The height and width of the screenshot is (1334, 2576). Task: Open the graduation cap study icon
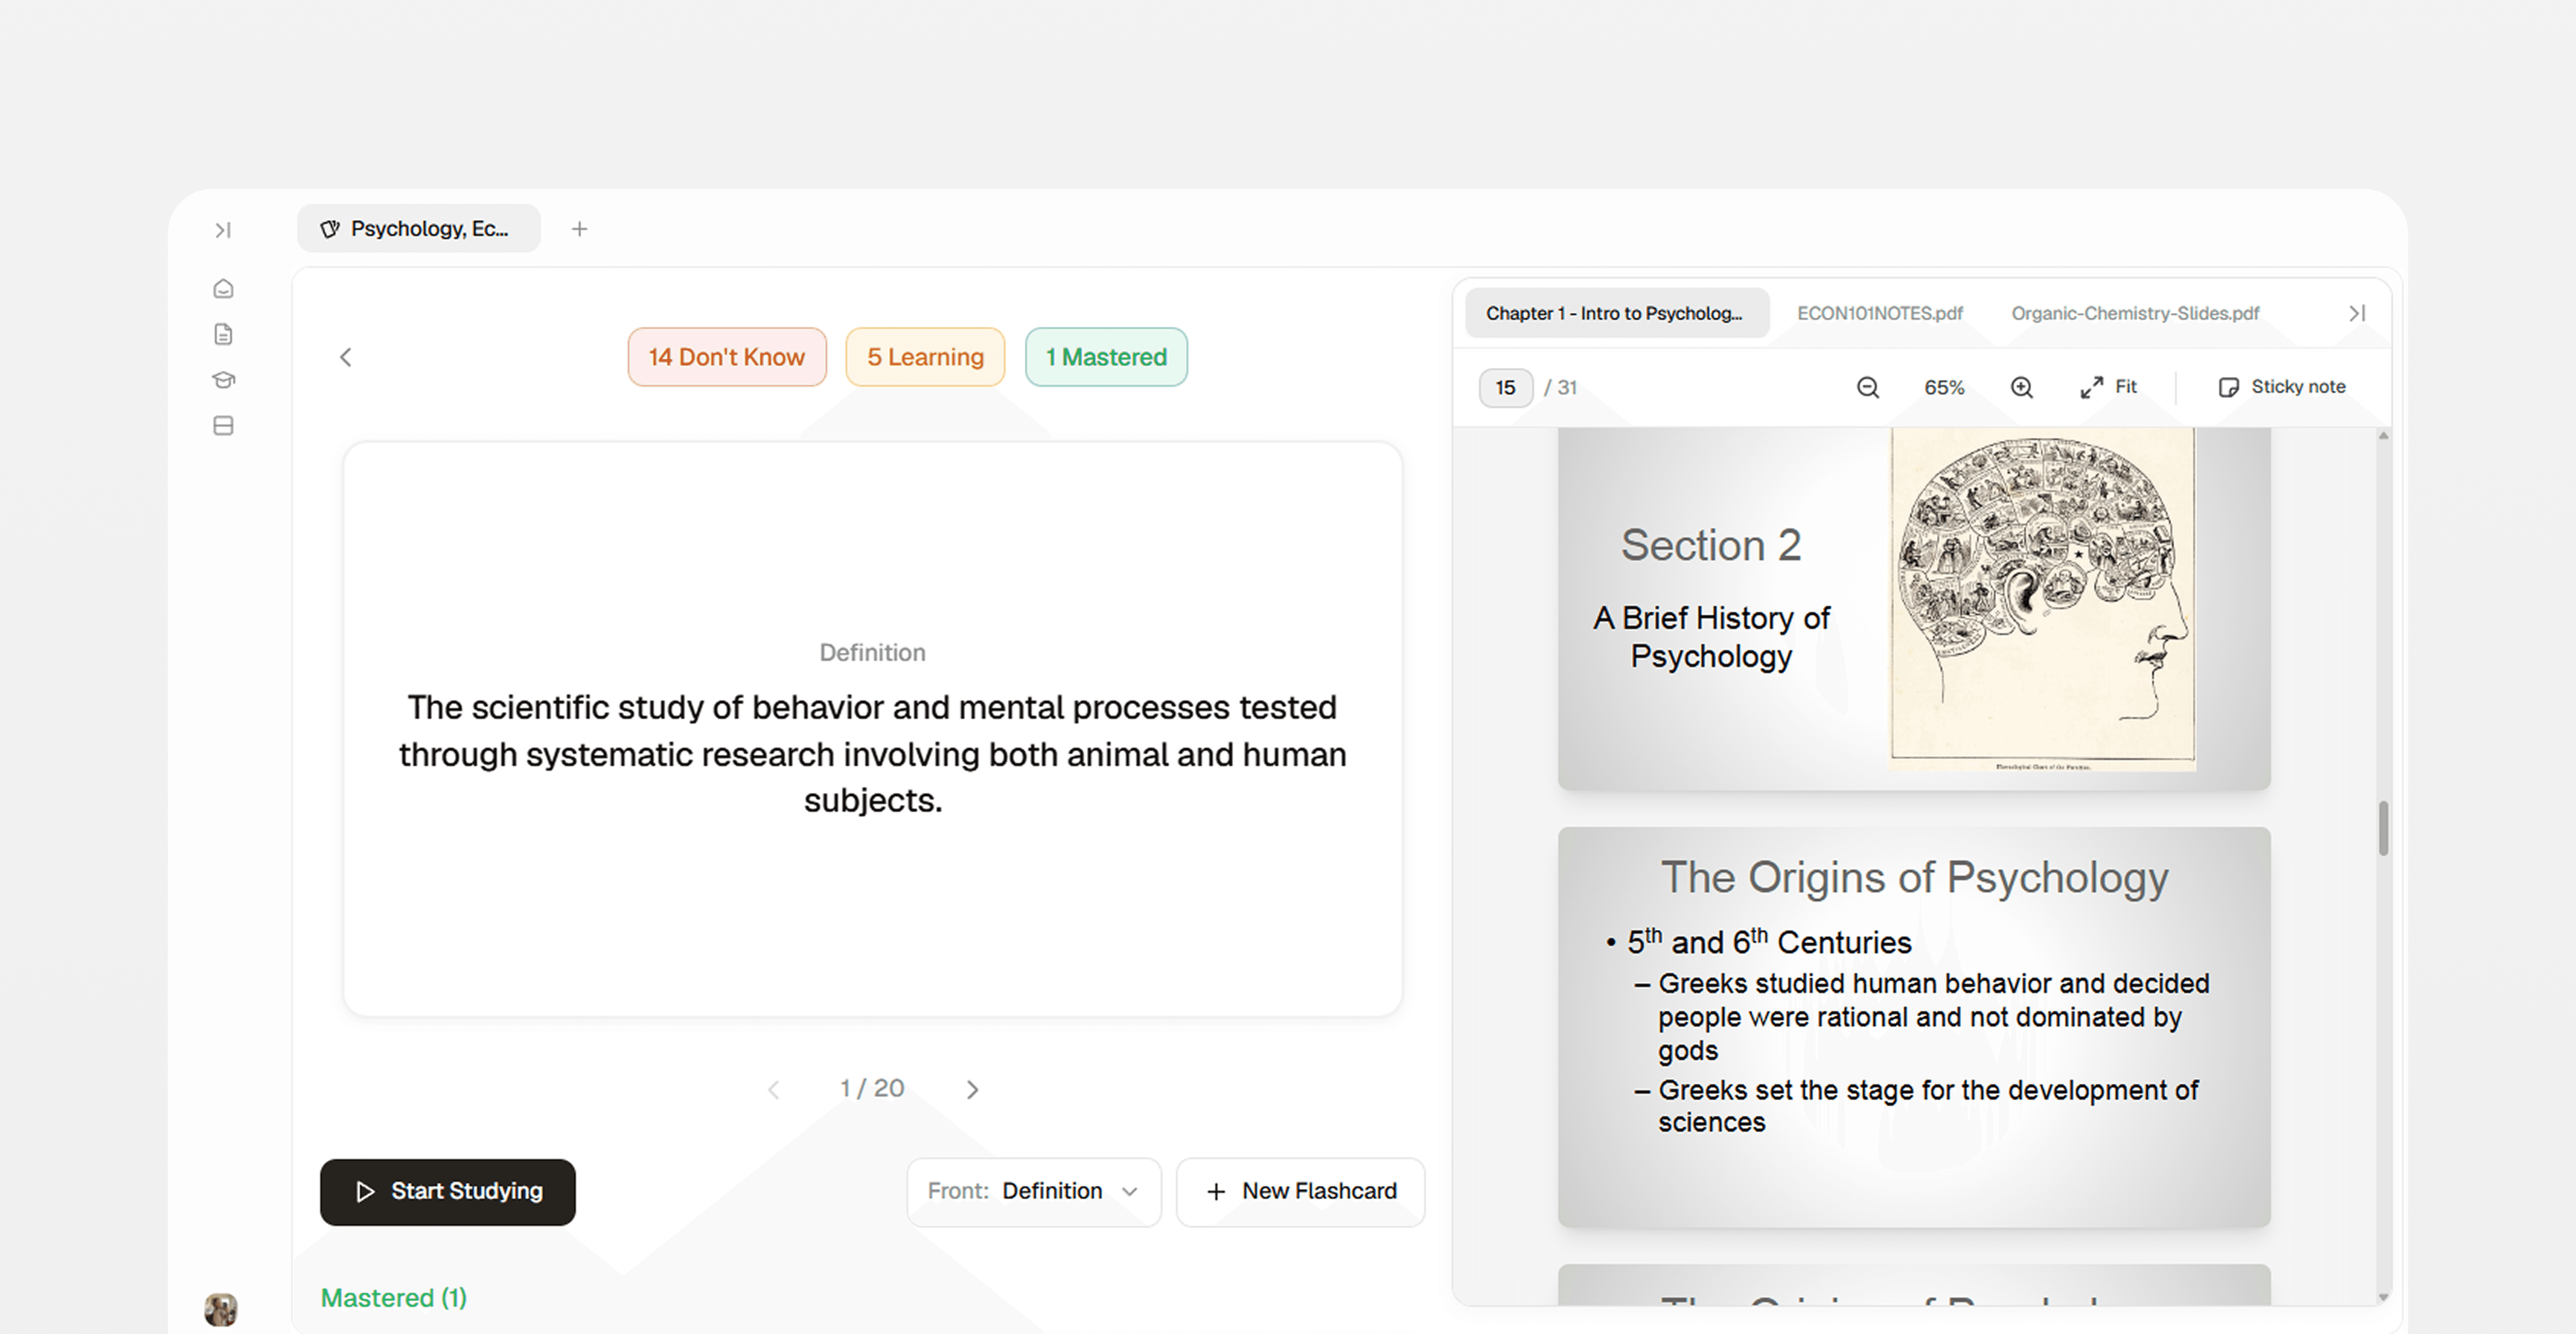click(223, 380)
